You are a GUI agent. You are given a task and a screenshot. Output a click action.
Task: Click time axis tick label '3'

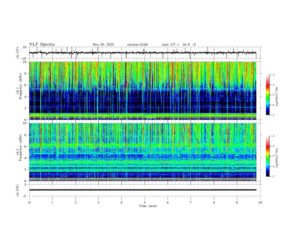pyautogui.click(x=98, y=203)
